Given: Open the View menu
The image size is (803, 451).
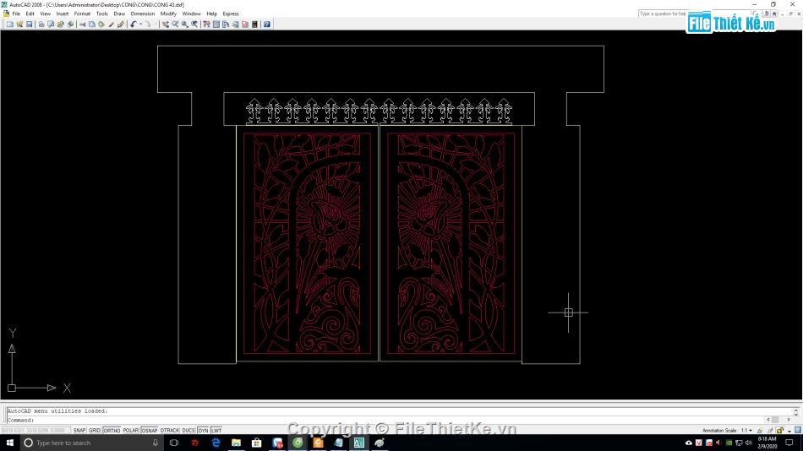Looking at the screenshot, I should point(45,14).
